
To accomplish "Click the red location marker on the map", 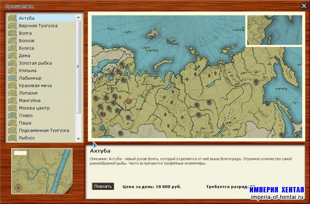I will (x=129, y=101).
